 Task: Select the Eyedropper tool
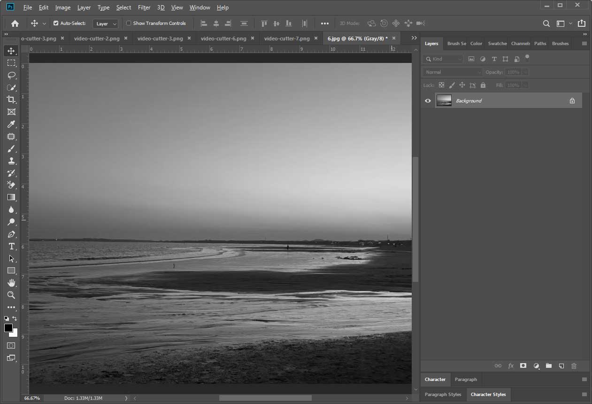[11, 124]
